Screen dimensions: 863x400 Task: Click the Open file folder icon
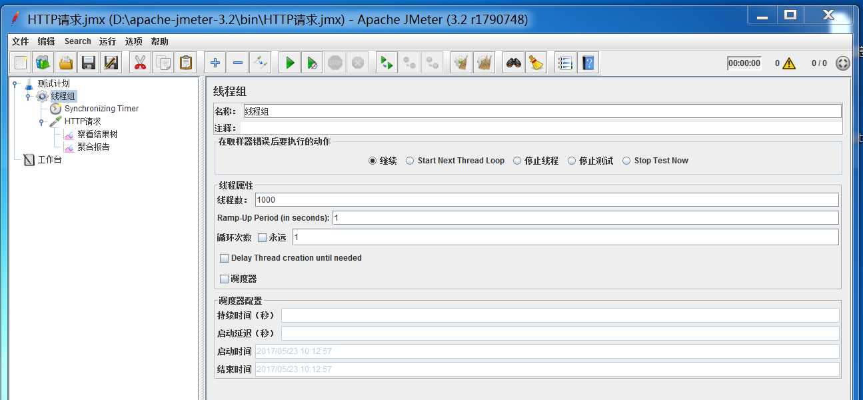(x=66, y=63)
